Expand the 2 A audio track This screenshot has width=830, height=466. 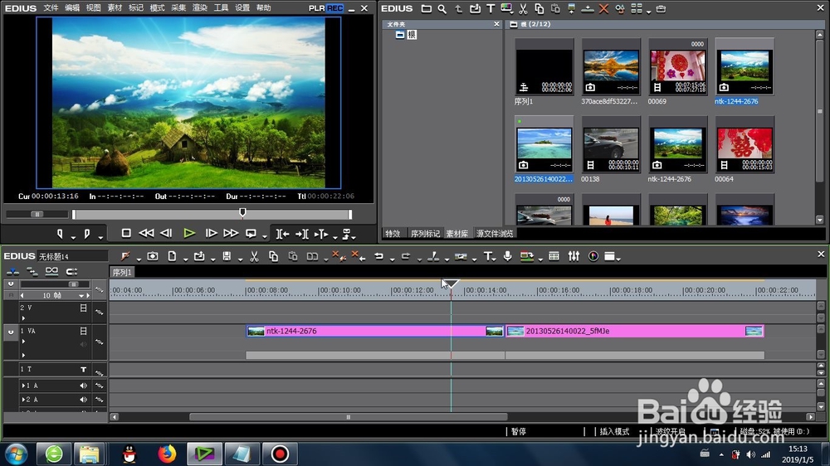(22, 400)
